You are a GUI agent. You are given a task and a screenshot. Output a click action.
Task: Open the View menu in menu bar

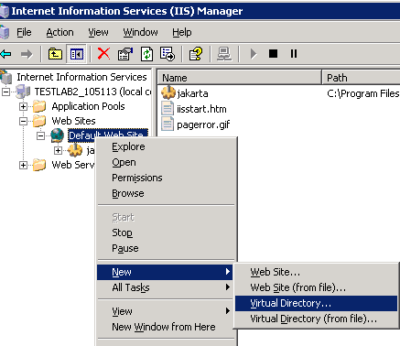(x=98, y=32)
